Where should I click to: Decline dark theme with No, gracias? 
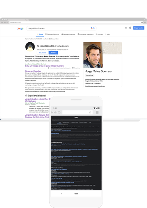click(x=43, y=53)
